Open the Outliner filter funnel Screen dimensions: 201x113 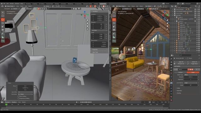(x=196, y=6)
